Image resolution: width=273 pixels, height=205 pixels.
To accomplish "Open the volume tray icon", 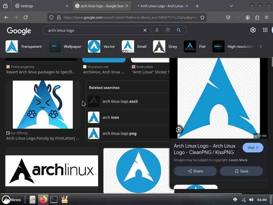I will [251, 200].
